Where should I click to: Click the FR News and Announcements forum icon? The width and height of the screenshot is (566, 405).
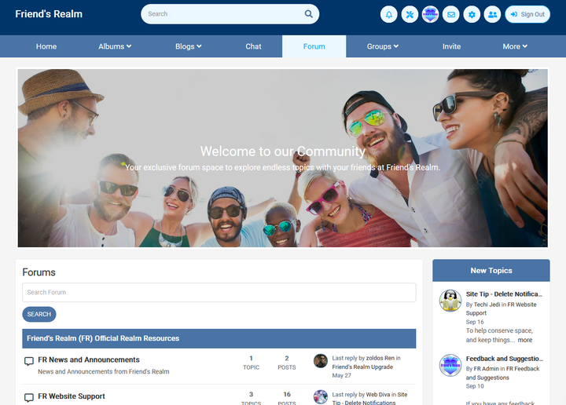click(x=29, y=361)
